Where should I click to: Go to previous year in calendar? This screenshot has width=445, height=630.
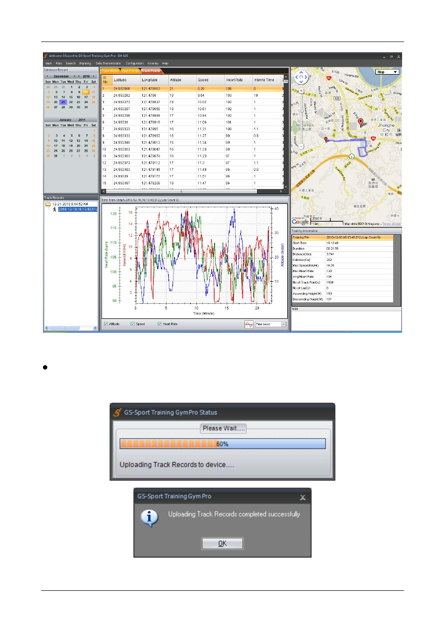[x=79, y=76]
